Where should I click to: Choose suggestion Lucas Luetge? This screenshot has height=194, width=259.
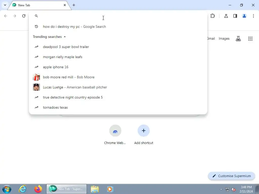click(x=118, y=87)
